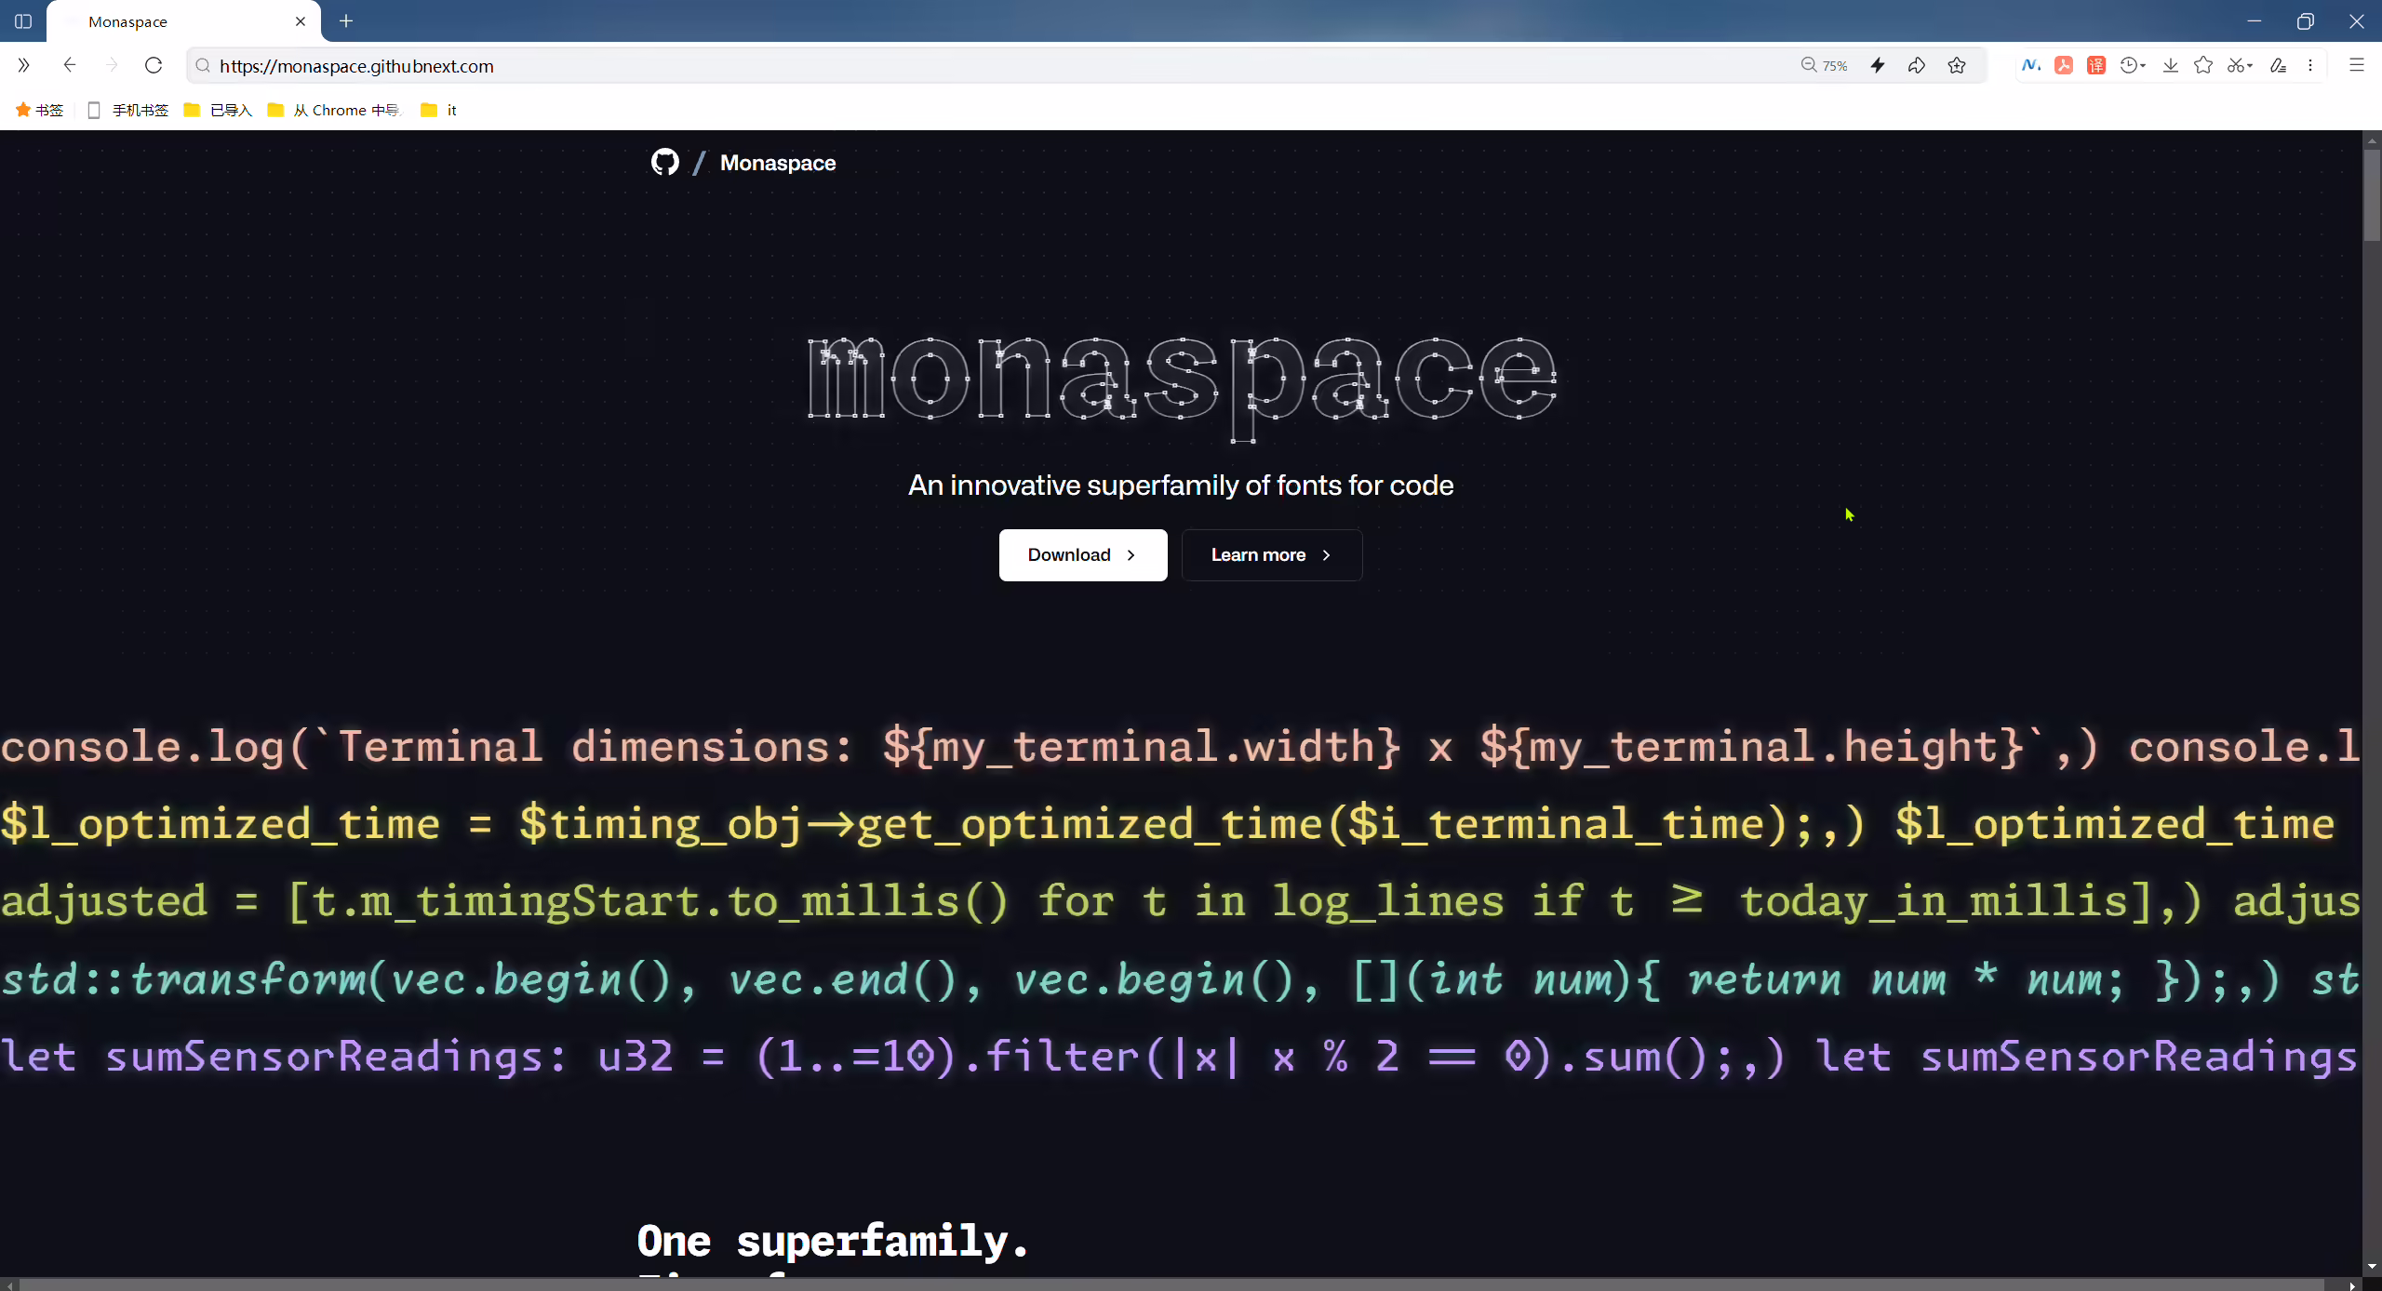This screenshot has width=2382, height=1291.
Task: Open the red translate extension icon
Action: (x=2096, y=65)
